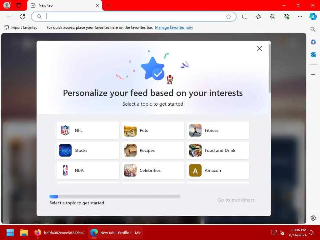Open the muted volume tray icon
The image size is (320, 240).
pyautogui.click(x=282, y=232)
